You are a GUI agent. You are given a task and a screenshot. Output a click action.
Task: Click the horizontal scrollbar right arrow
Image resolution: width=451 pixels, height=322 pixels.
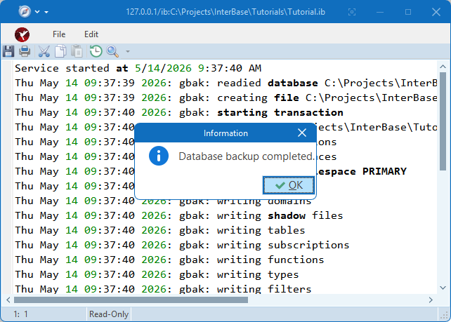coord(431,300)
